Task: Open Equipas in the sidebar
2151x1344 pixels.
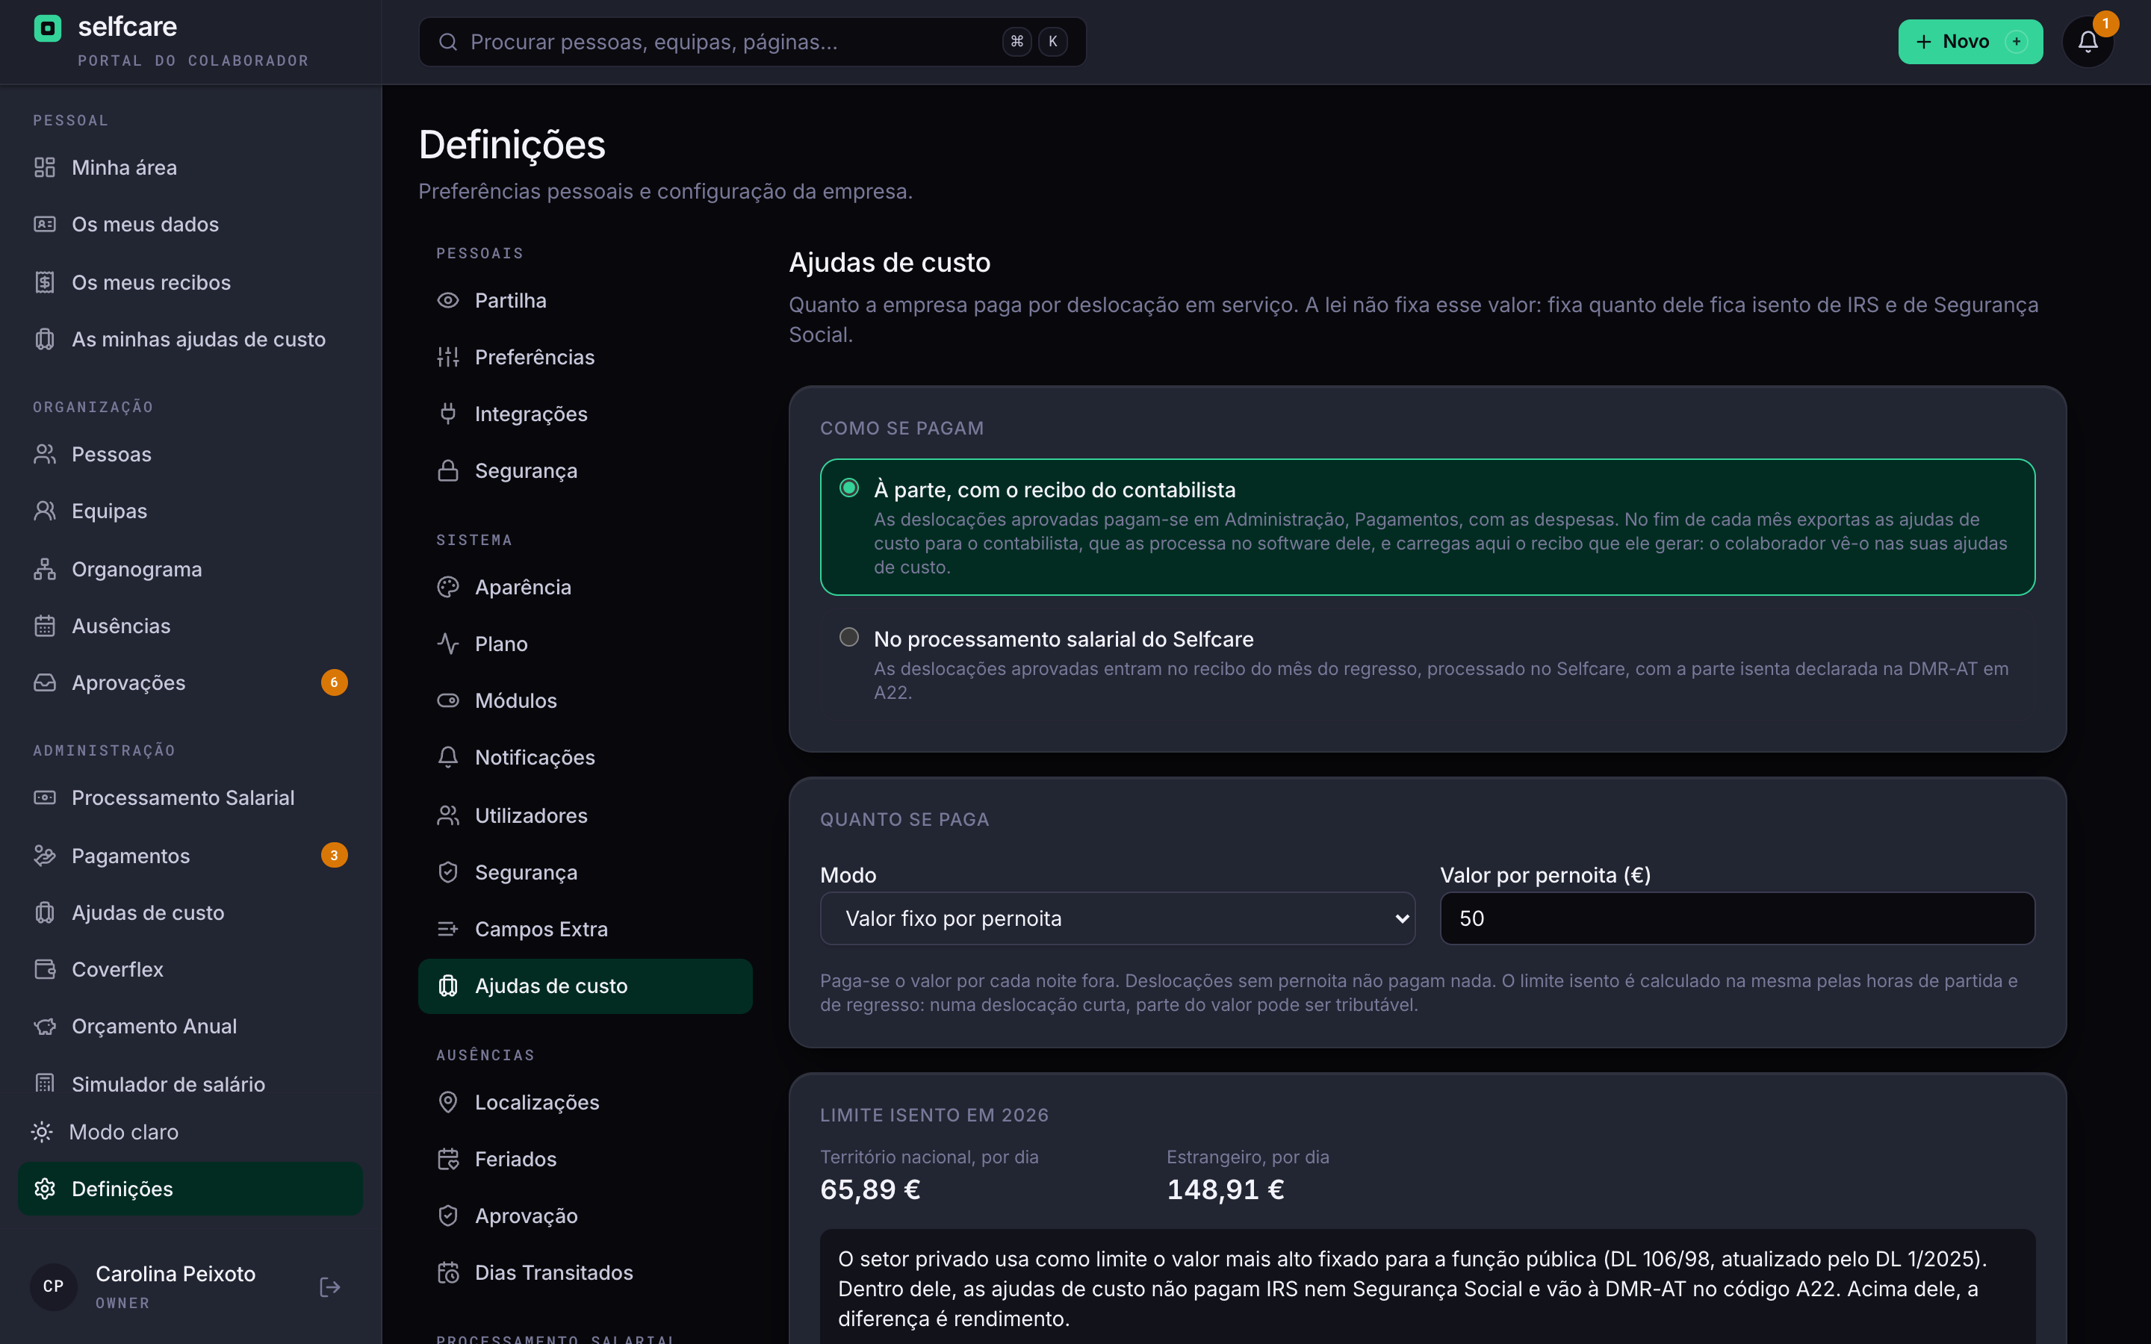Action: pos(190,511)
